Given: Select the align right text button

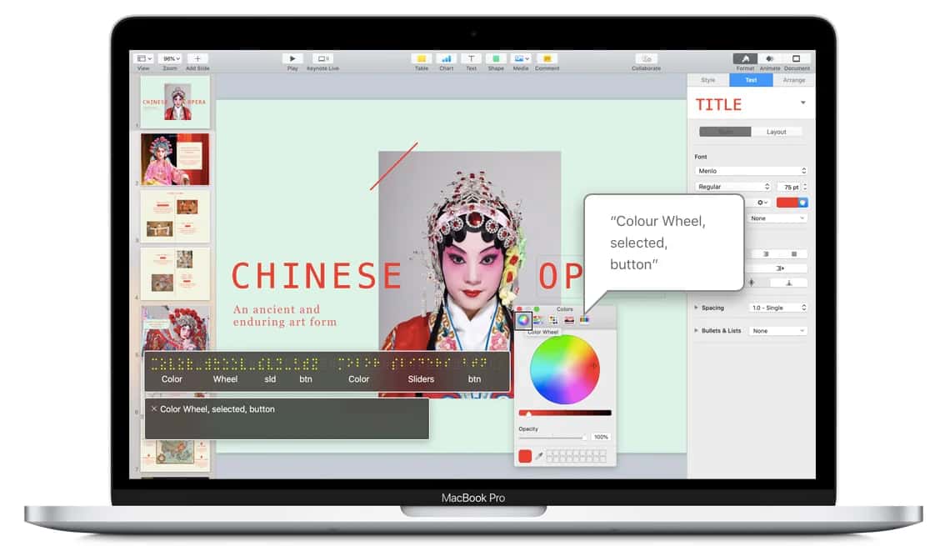Looking at the screenshot, I should [x=766, y=253].
